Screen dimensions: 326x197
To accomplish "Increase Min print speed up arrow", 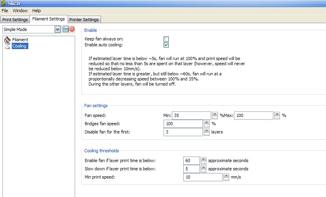I will click(226, 175).
